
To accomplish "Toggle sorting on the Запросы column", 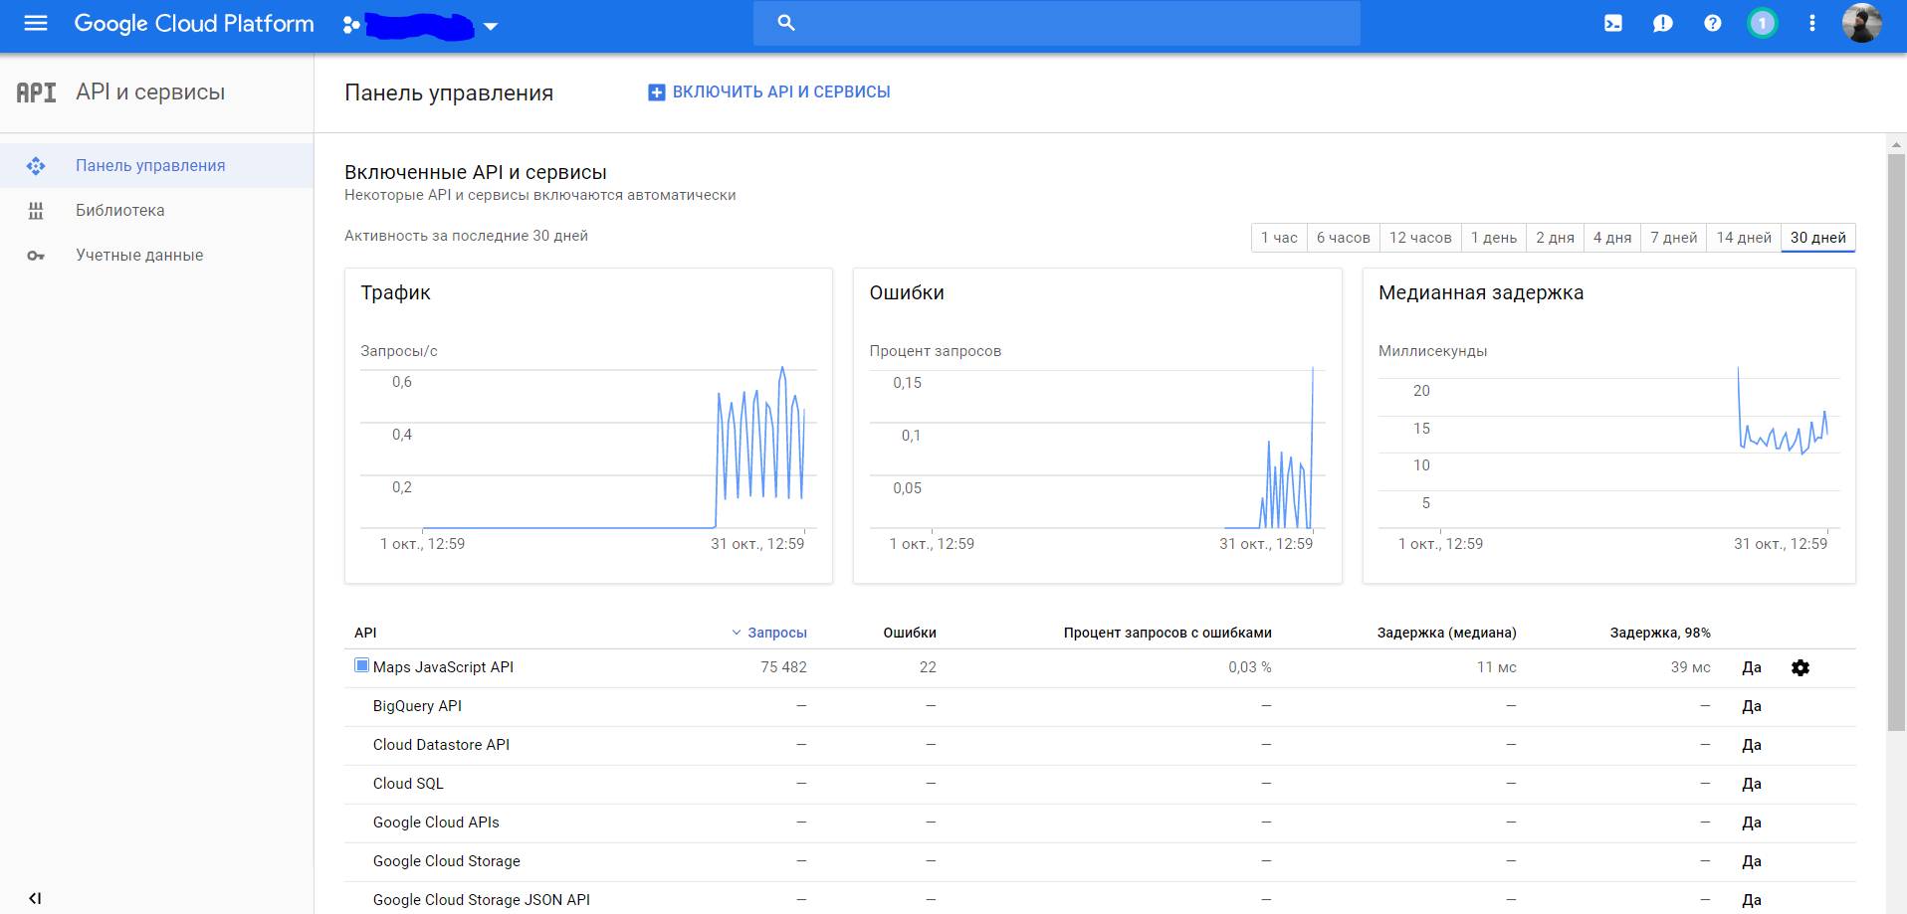I will pos(776,633).
